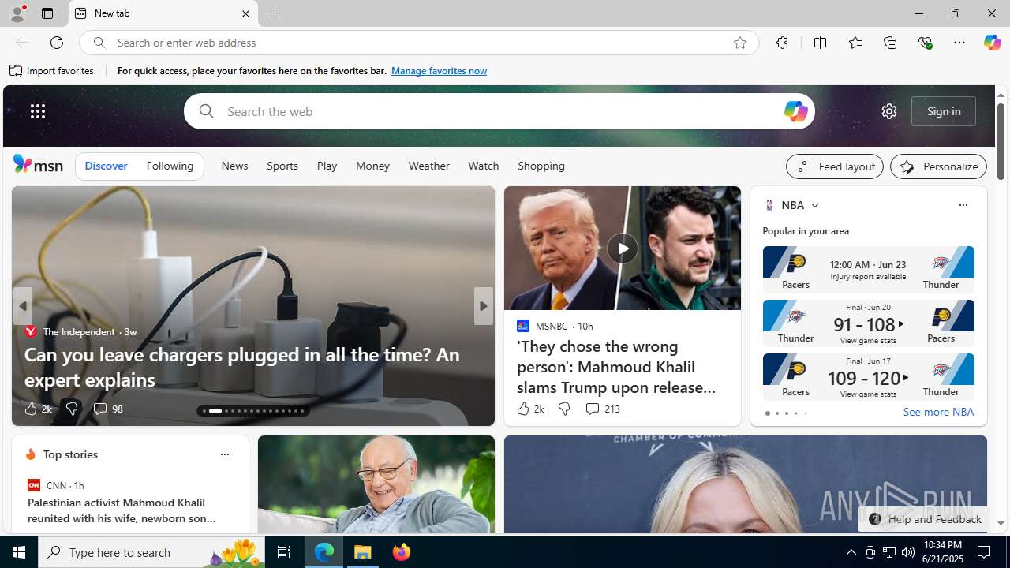Open the chargers plugged in article headline
This screenshot has height=568, width=1010.
241,367
